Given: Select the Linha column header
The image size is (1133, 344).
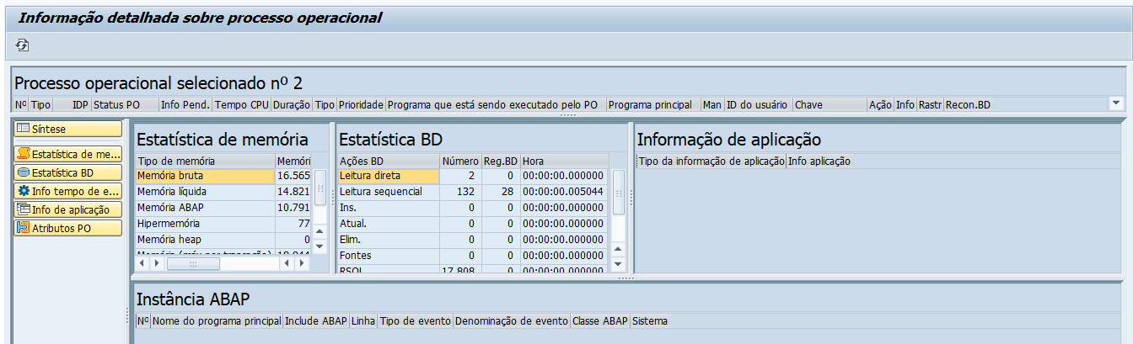Looking at the screenshot, I should (x=364, y=320).
